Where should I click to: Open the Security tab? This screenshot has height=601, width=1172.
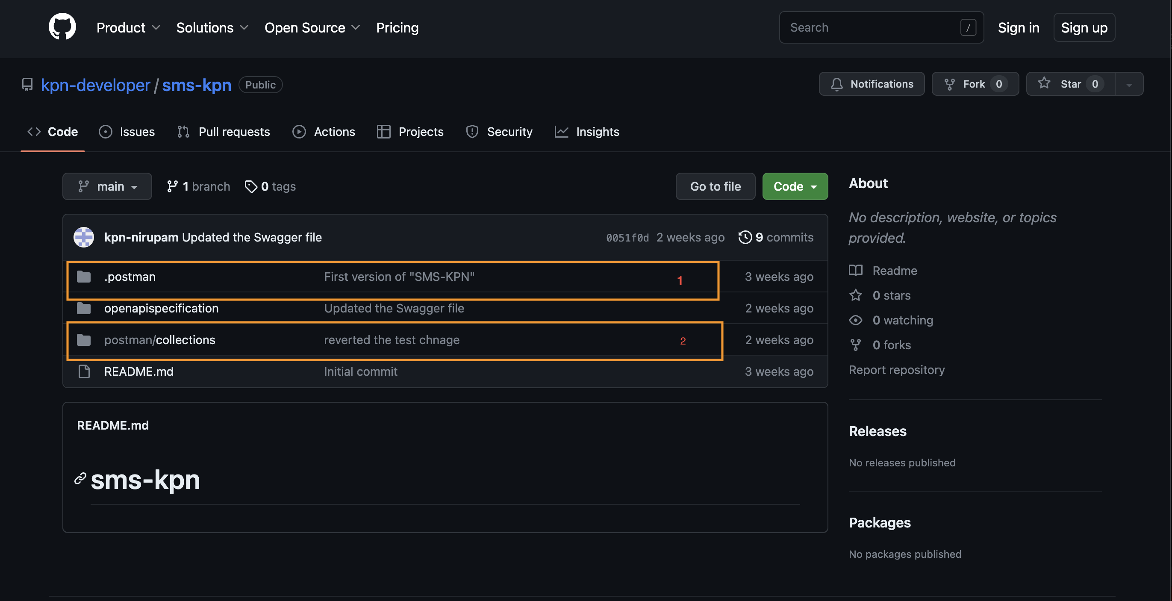point(499,132)
